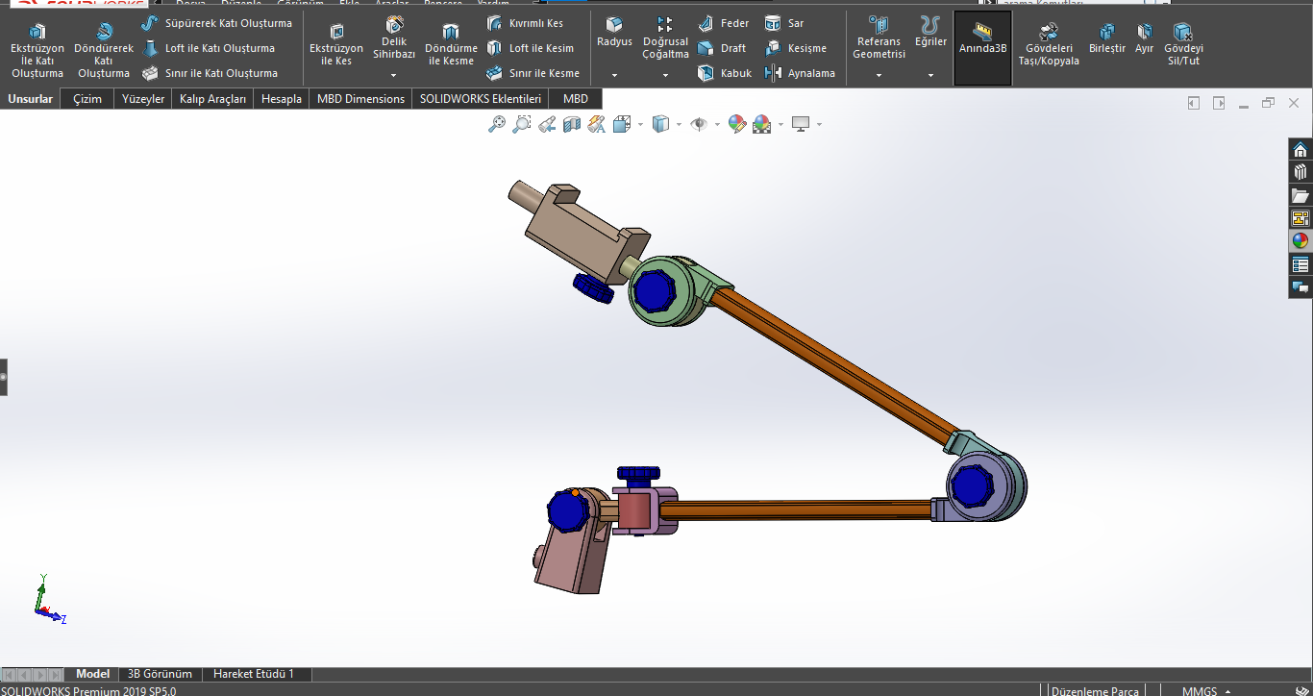Select the Sar wrap tool
The height and width of the screenshot is (696, 1313).
tap(784, 23)
